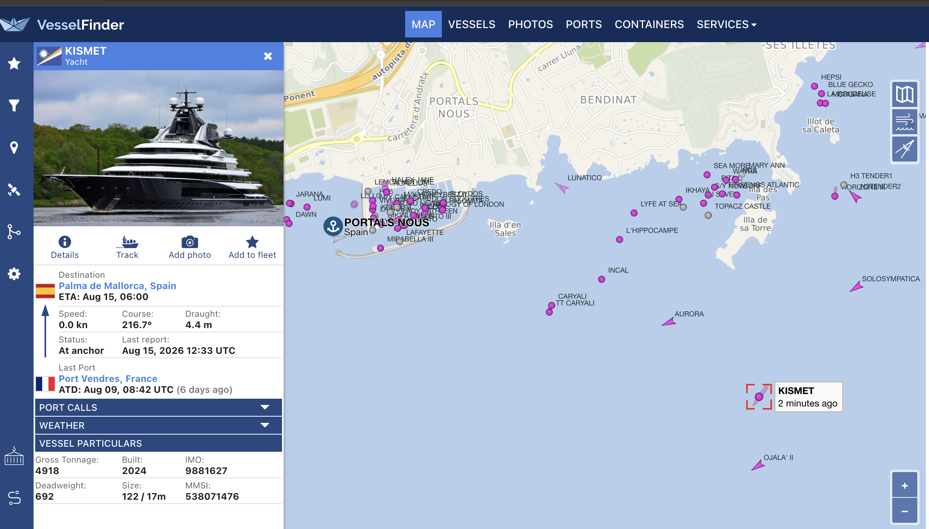The height and width of the screenshot is (529, 929).
Task: Zoom in the map with plus button
Action: (x=905, y=485)
